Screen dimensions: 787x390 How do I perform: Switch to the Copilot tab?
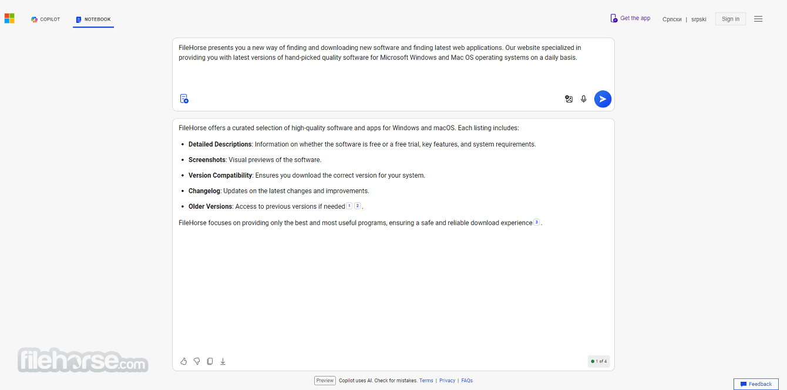point(46,19)
